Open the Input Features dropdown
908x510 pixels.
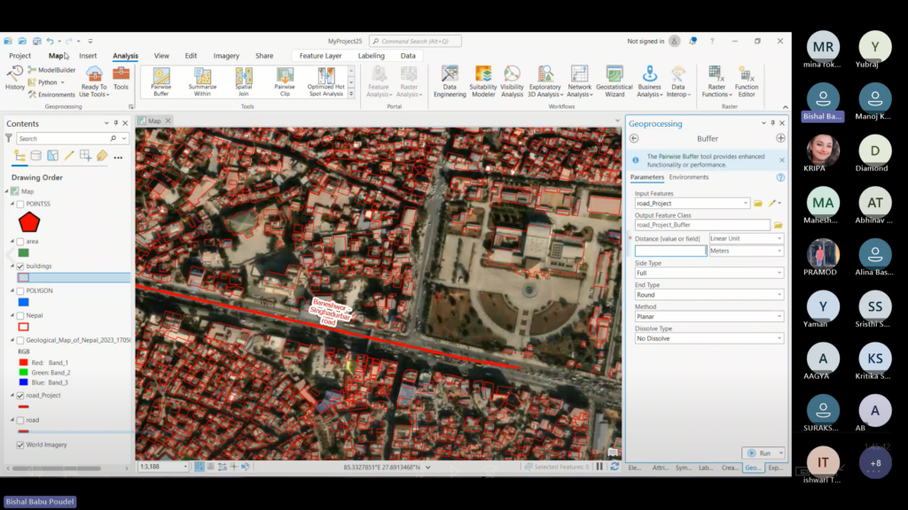[745, 204]
